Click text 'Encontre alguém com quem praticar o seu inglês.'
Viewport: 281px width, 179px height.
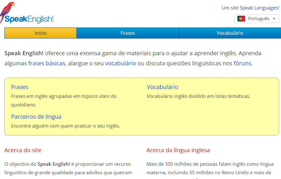coord(66,126)
